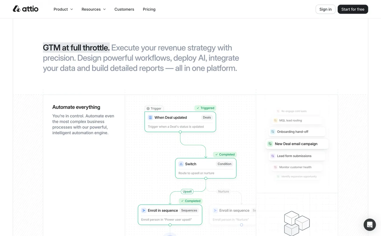The width and height of the screenshot is (381, 236).
Task: Click the Onboarding hand-off workflow icon
Action: coord(273,132)
